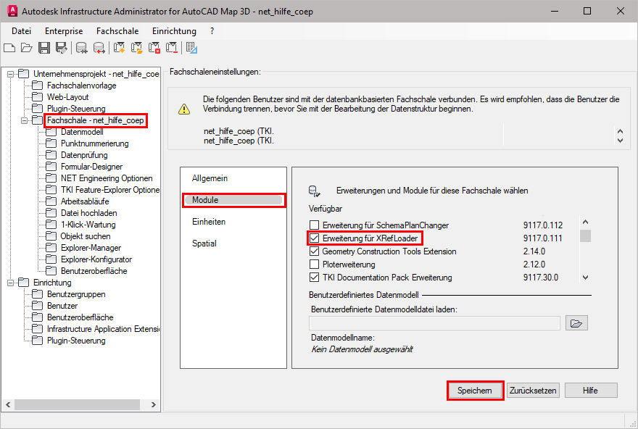The width and height of the screenshot is (638, 429).
Task: Select Explorer-Manager tree item
Action: [91, 248]
